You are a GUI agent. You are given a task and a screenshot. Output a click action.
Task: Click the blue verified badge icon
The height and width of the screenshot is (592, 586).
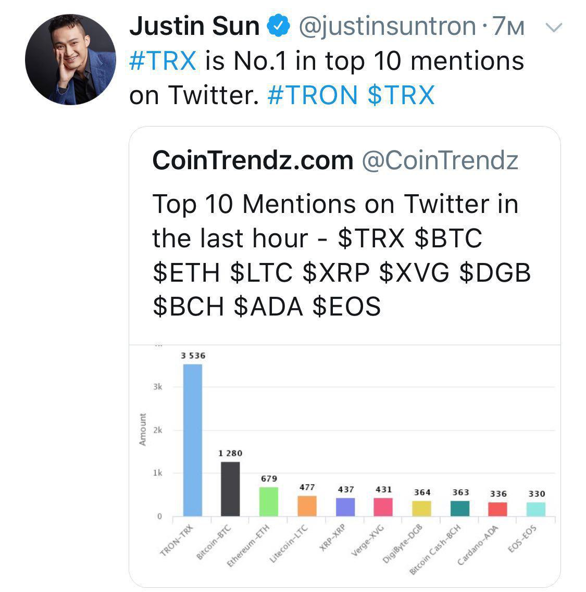(x=279, y=26)
